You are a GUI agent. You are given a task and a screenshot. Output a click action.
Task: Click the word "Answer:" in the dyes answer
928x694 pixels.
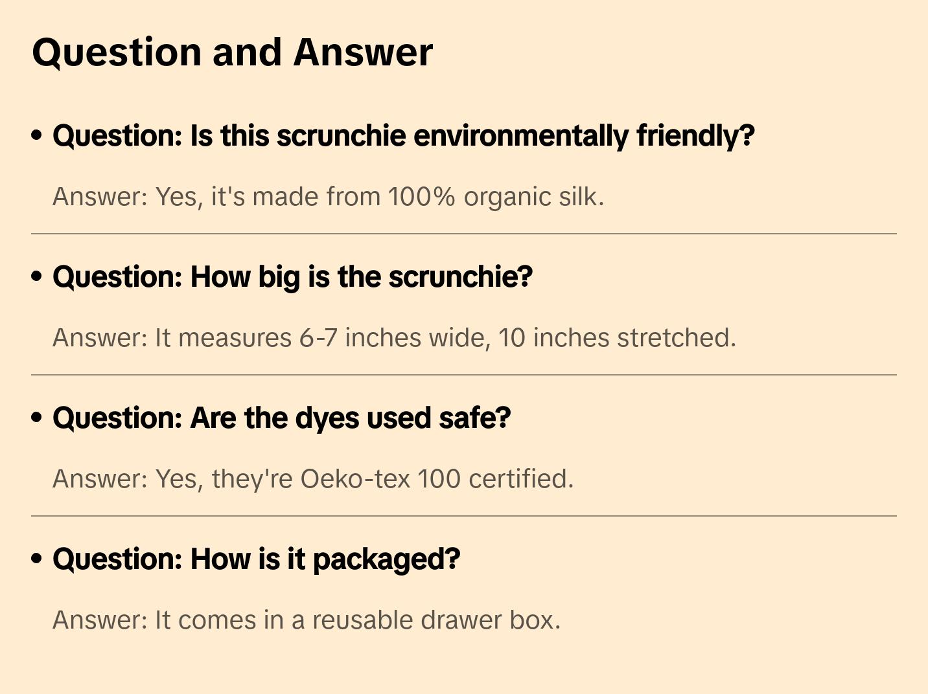pyautogui.click(x=100, y=479)
